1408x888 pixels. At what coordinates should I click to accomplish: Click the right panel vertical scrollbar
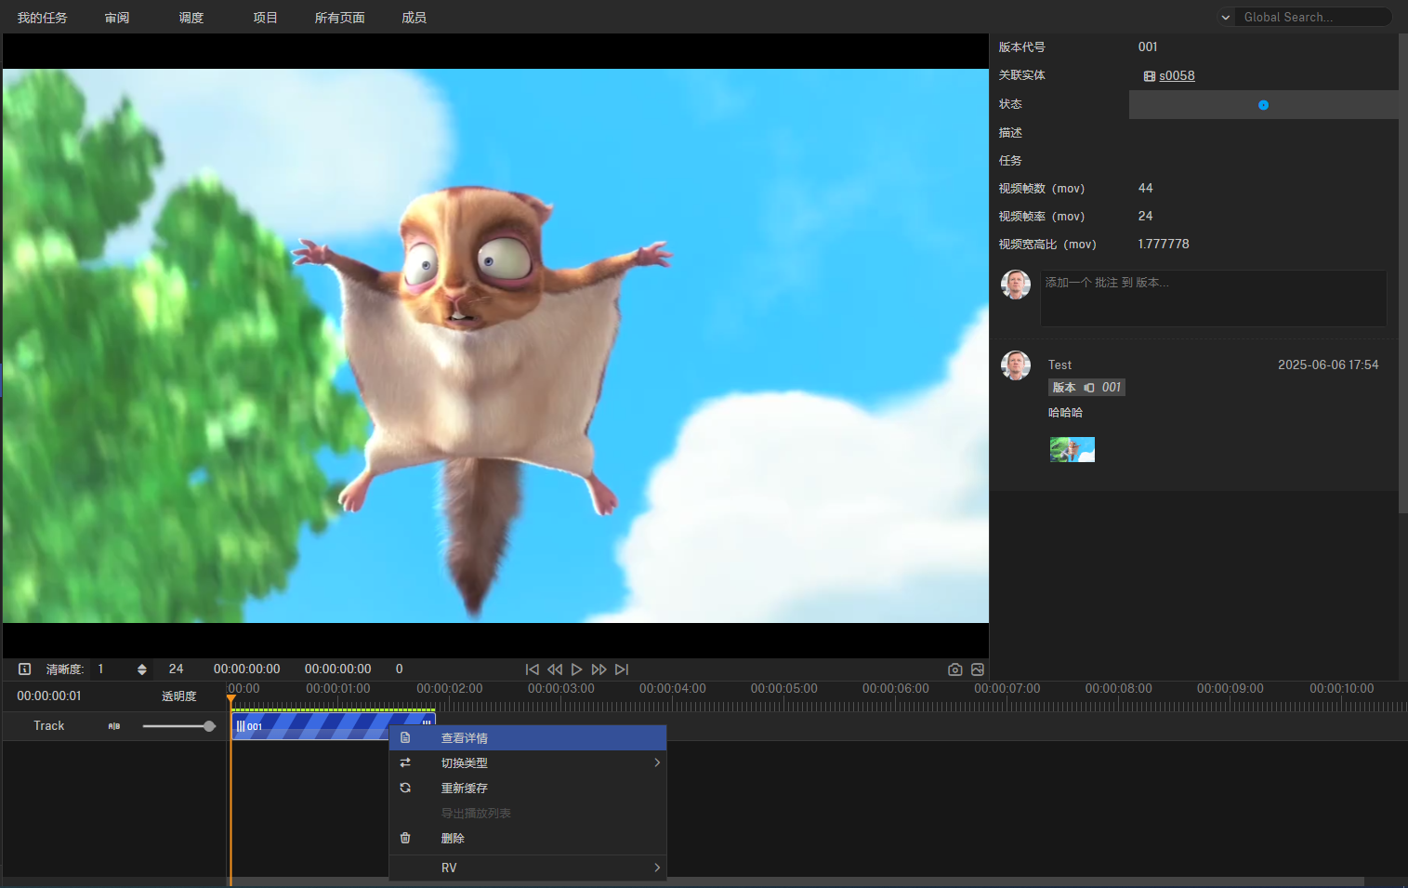click(1402, 273)
